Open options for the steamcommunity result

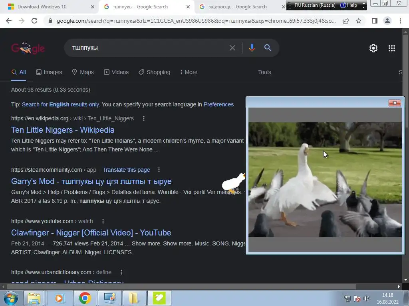[159, 170]
